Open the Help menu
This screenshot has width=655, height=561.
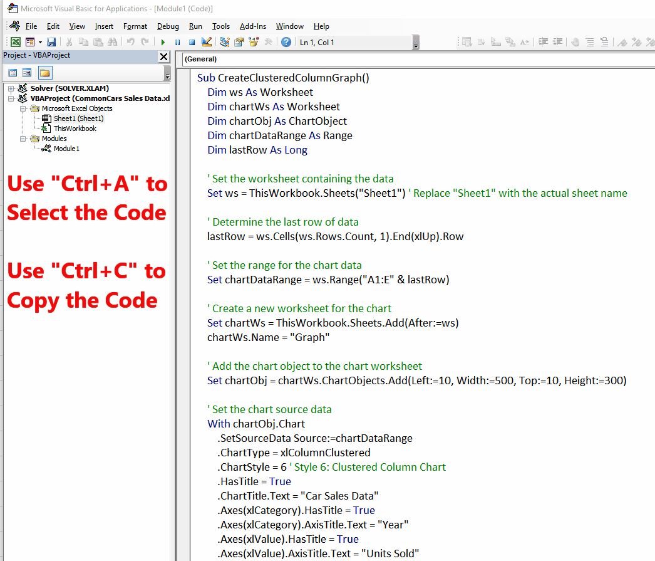click(x=321, y=26)
